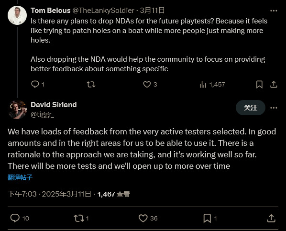This screenshot has height=231, width=286.
Task: Bookmark Tom Belous's tweet
Action: [259, 85]
